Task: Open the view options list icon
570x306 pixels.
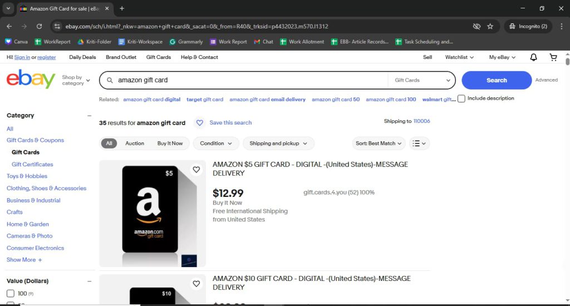Action: [x=419, y=143]
